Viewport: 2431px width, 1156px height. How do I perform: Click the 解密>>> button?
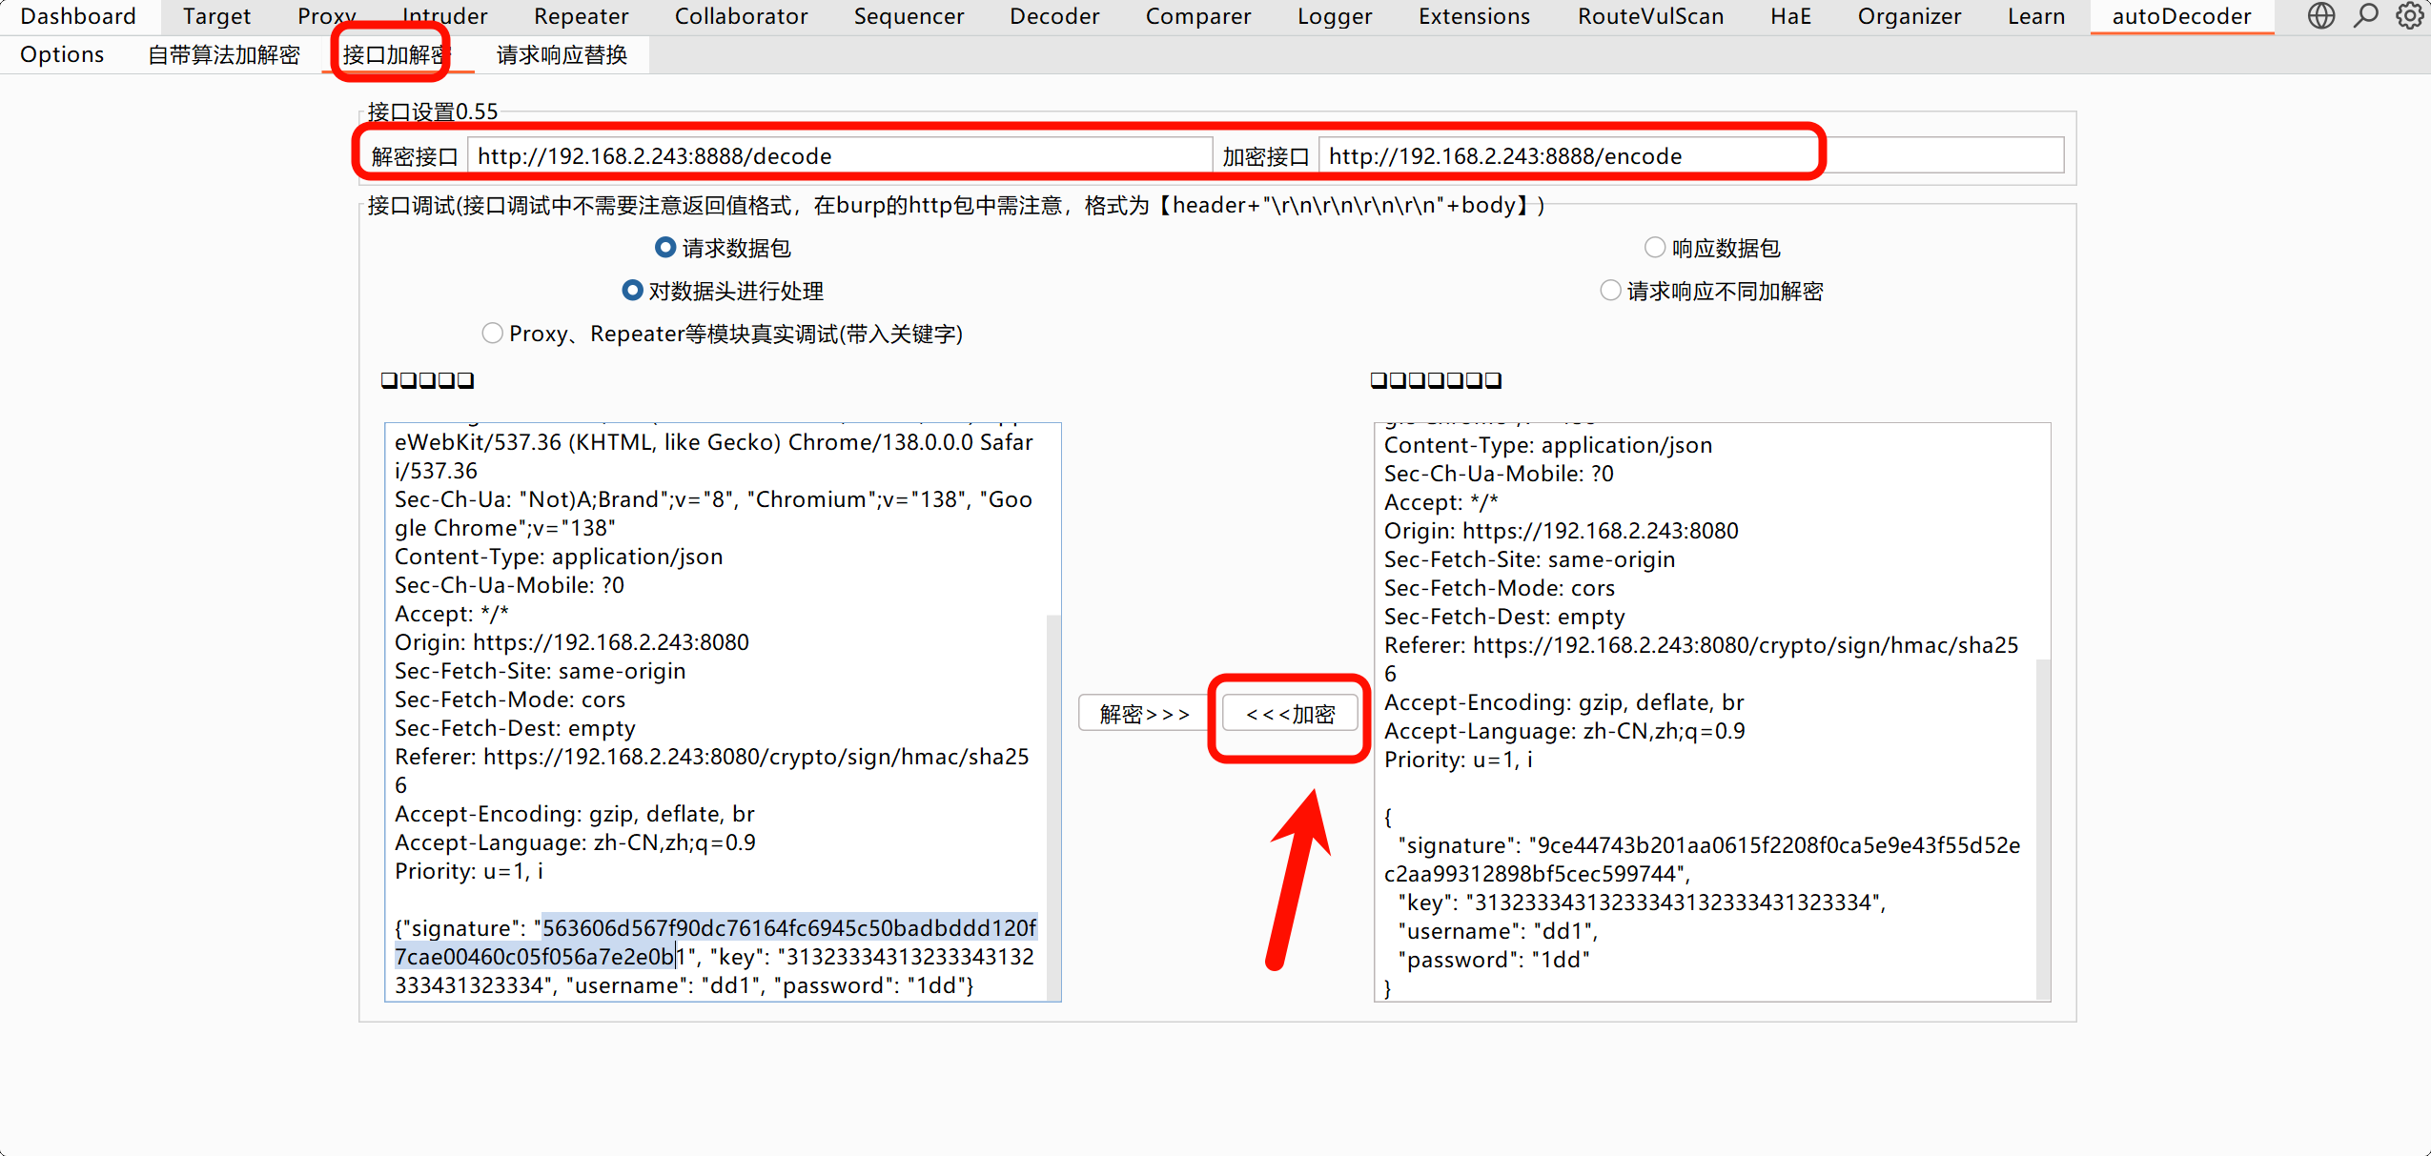point(1144,714)
